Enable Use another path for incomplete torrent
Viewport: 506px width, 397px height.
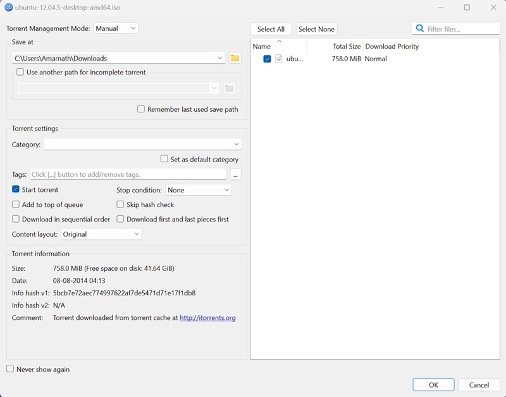(x=20, y=72)
